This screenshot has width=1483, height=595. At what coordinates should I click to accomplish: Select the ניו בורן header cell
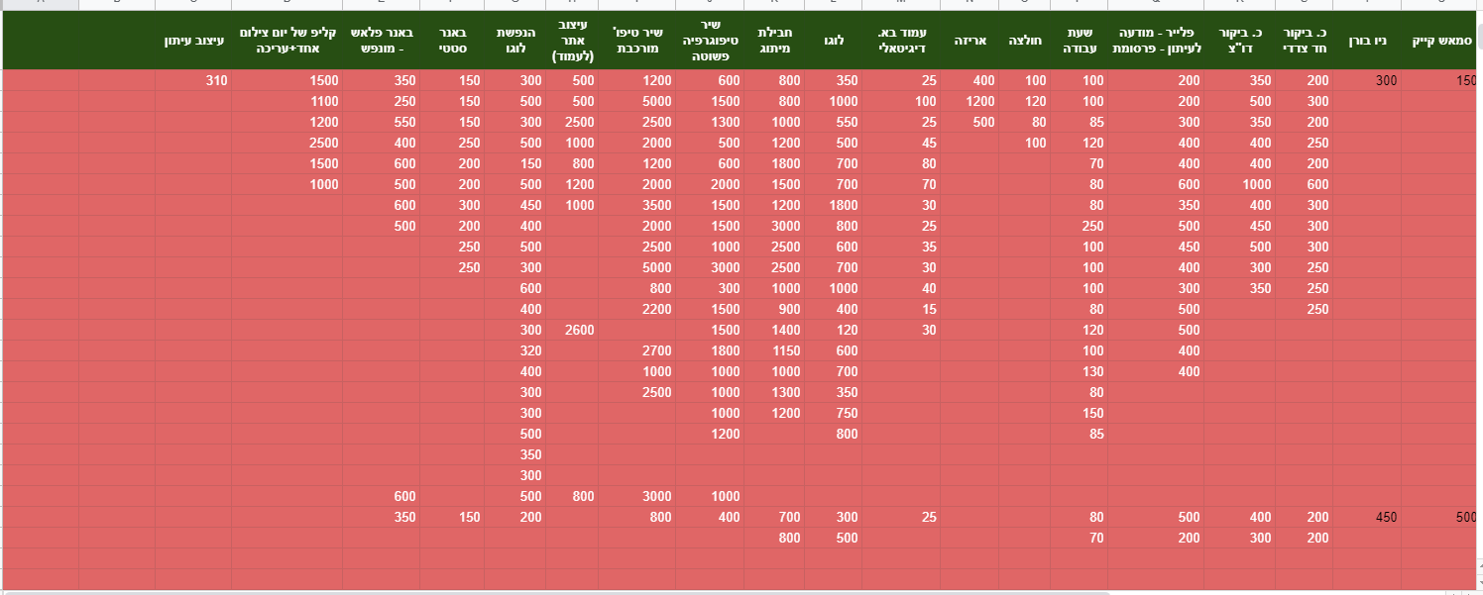click(1367, 41)
